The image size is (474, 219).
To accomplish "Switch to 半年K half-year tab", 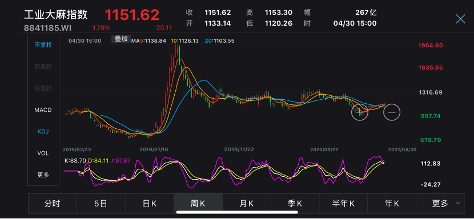I will [343, 204].
